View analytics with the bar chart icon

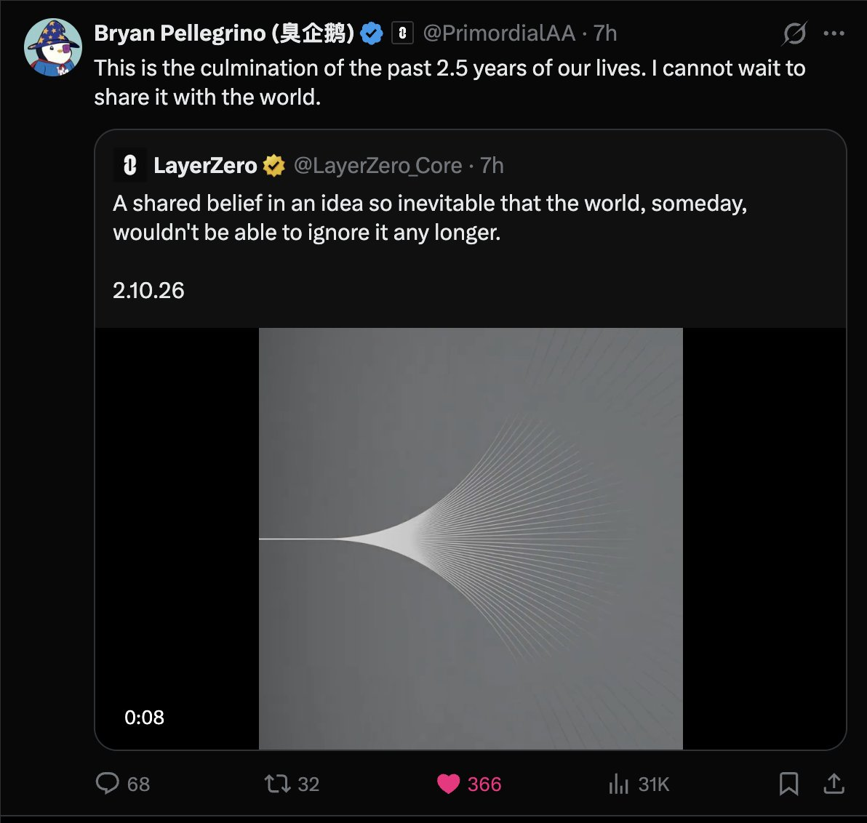(x=619, y=784)
